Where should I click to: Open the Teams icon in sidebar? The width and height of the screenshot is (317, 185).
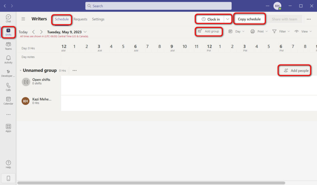tap(8, 46)
